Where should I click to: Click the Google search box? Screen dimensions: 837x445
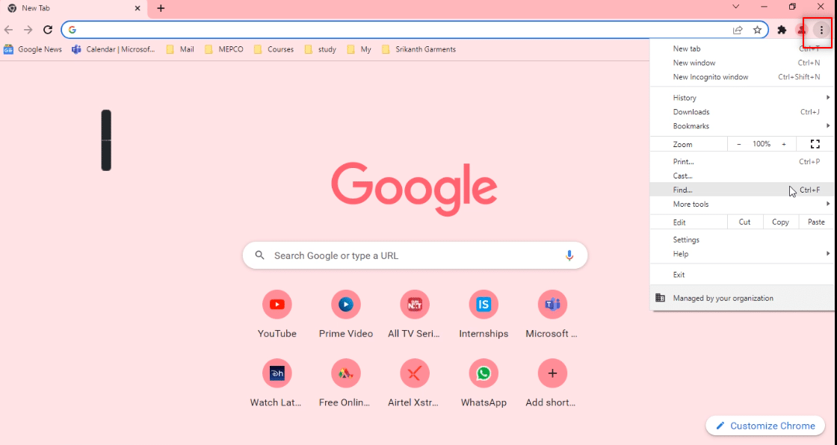(415, 255)
